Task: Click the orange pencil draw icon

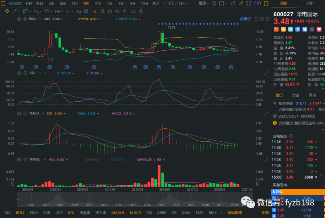Action: [241, 3]
